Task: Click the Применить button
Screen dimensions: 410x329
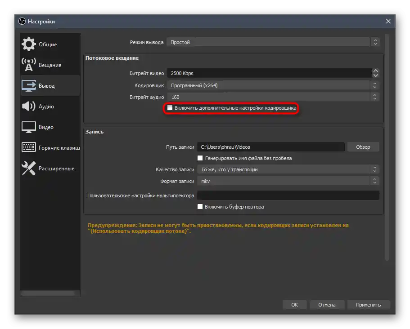Action: coord(368,305)
